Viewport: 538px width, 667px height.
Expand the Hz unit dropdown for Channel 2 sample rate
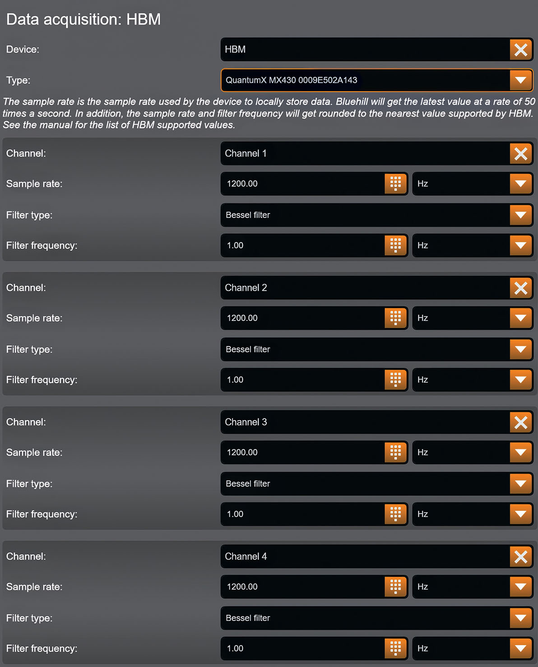point(521,318)
